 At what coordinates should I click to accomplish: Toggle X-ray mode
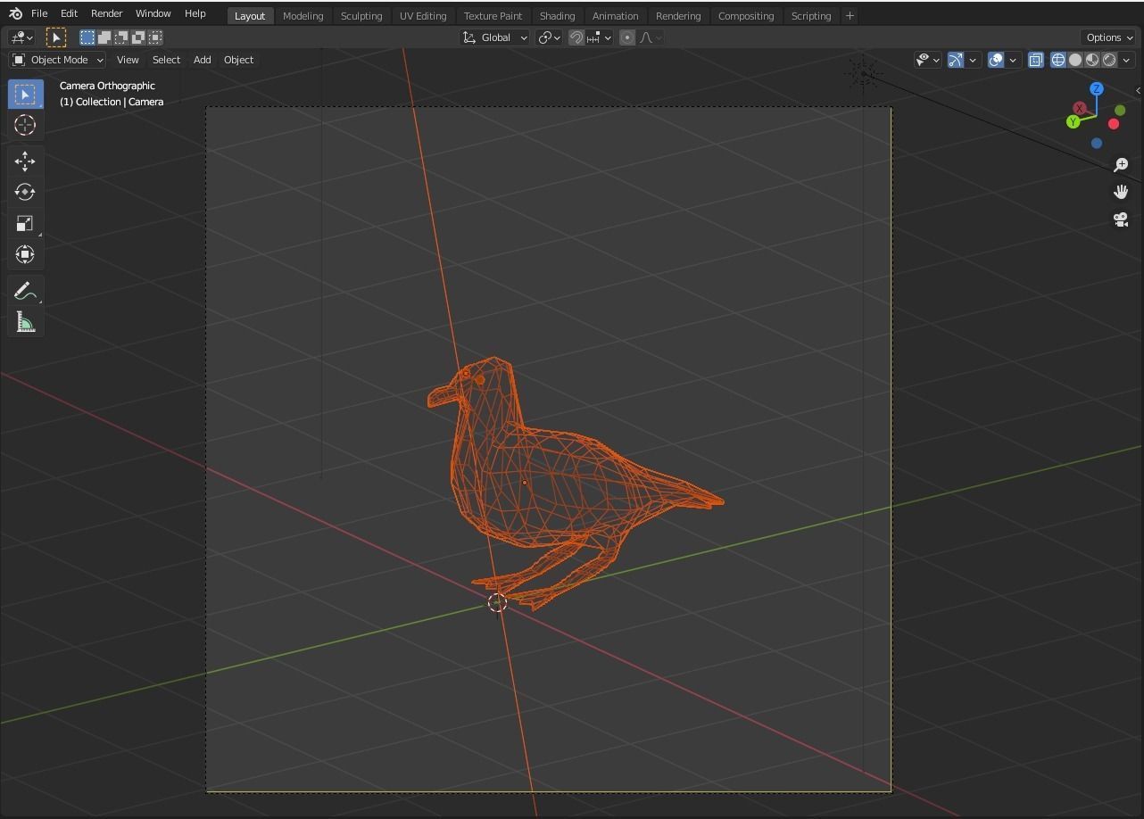coord(1035,60)
